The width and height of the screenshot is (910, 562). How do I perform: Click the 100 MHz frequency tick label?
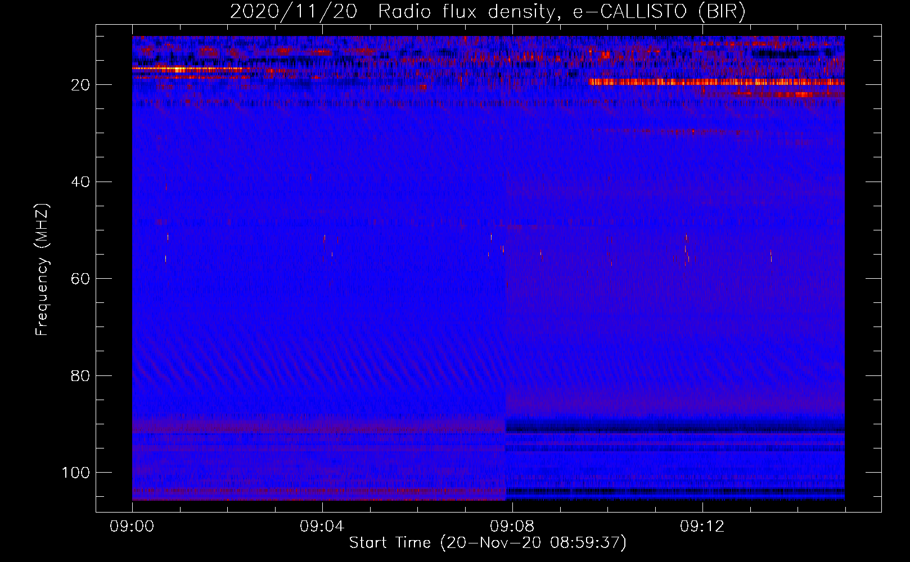pyautogui.click(x=76, y=473)
